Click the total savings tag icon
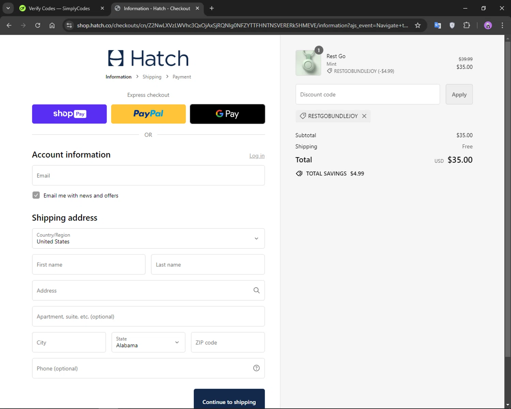Screen dimensions: 511x409 tap(299, 173)
